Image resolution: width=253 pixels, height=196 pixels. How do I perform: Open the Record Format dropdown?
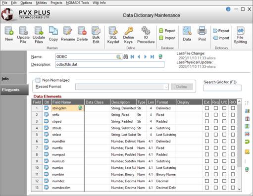pyautogui.click(x=166, y=87)
